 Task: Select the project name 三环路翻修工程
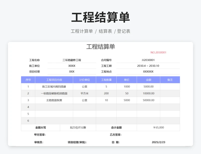(x=72, y=60)
